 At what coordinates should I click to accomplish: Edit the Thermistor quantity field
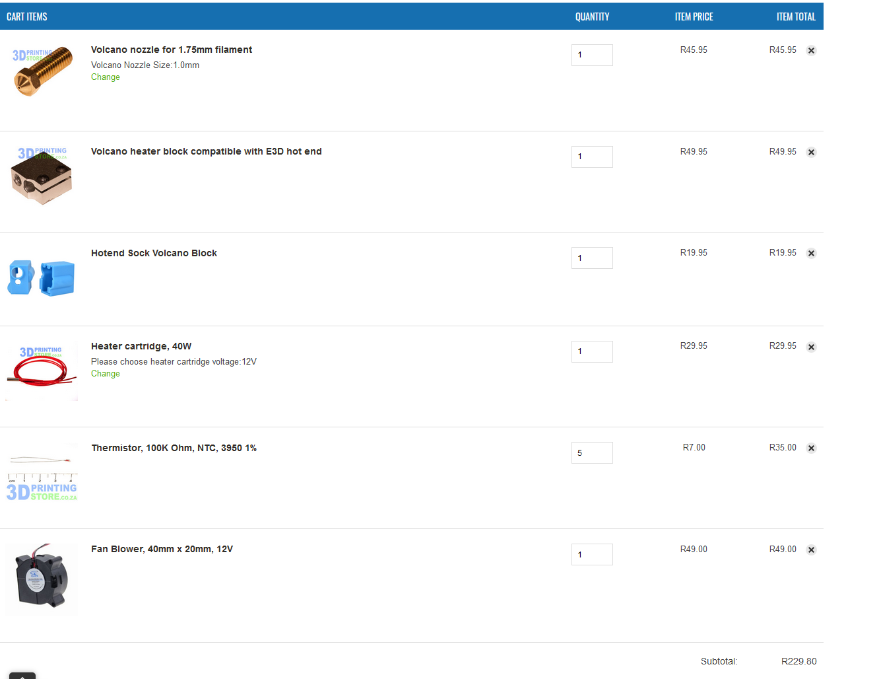click(x=592, y=452)
